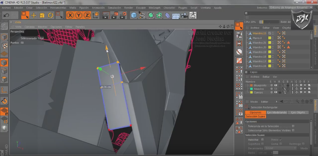The width and height of the screenshot is (318, 156).
Task: Toggle Z axis lock
Action: tap(87, 15)
